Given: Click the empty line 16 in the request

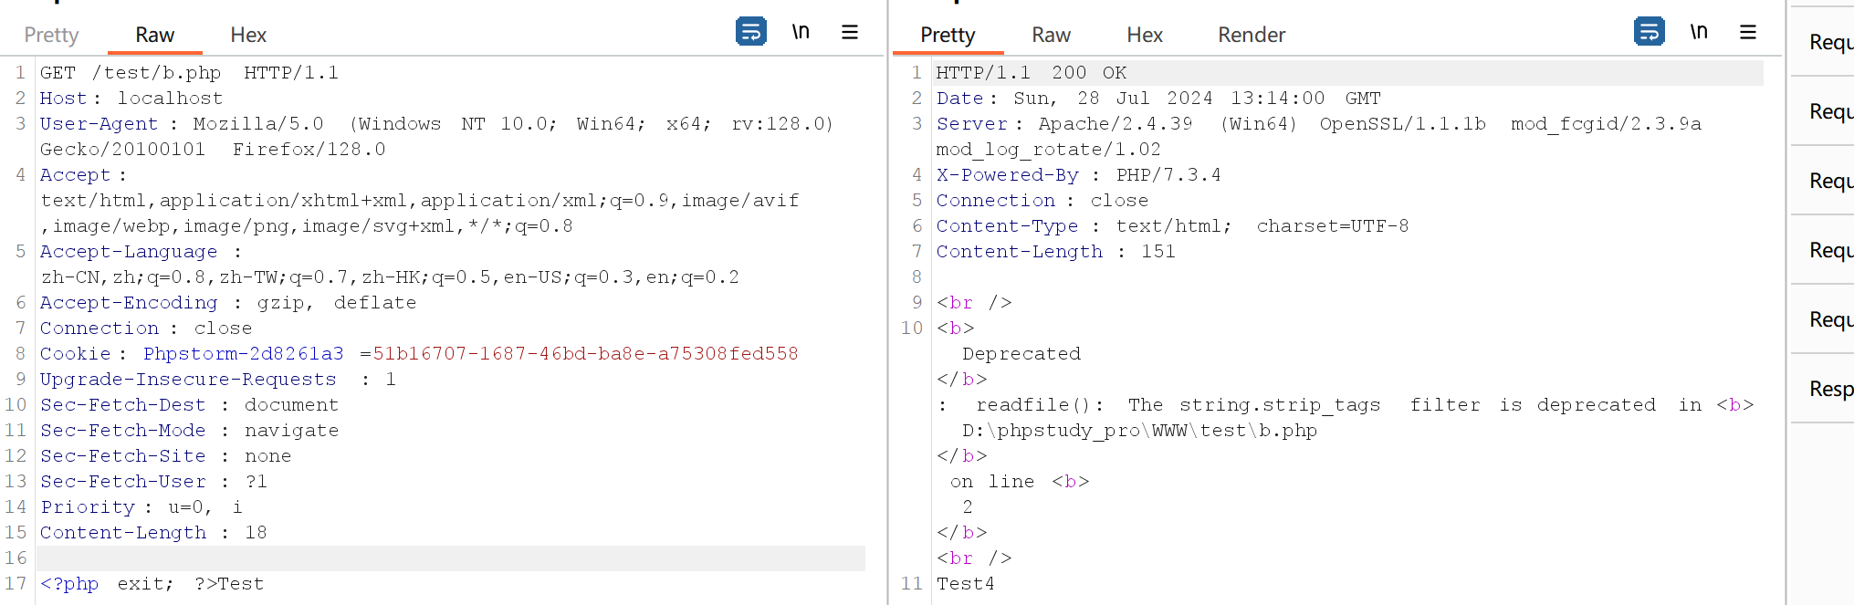Looking at the screenshot, I should 447,558.
